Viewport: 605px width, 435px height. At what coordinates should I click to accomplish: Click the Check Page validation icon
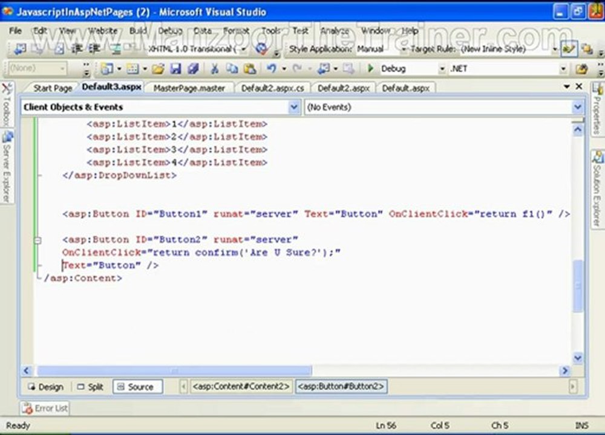point(261,49)
